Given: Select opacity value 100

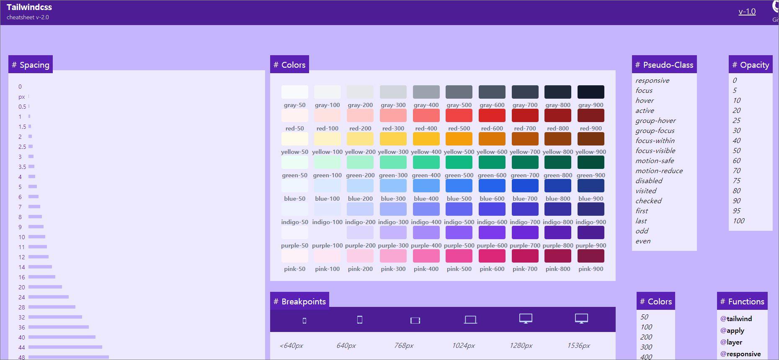Looking at the screenshot, I should pyautogui.click(x=738, y=221).
